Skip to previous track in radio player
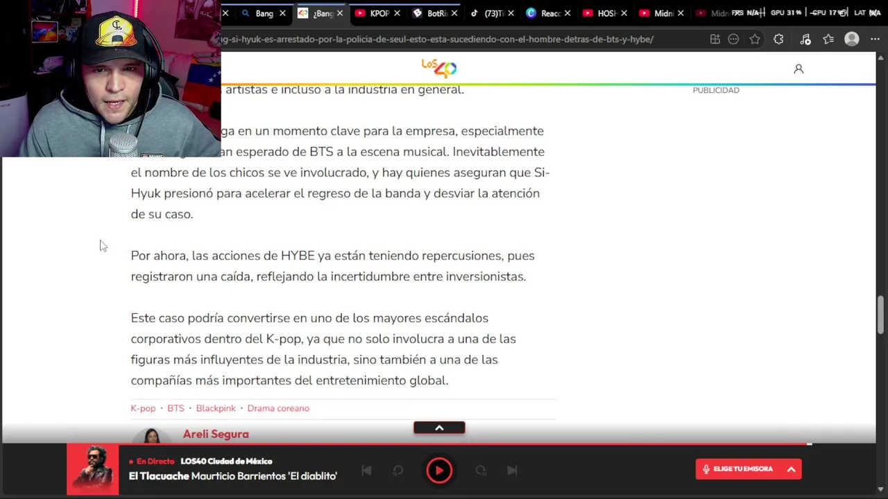 click(x=366, y=471)
